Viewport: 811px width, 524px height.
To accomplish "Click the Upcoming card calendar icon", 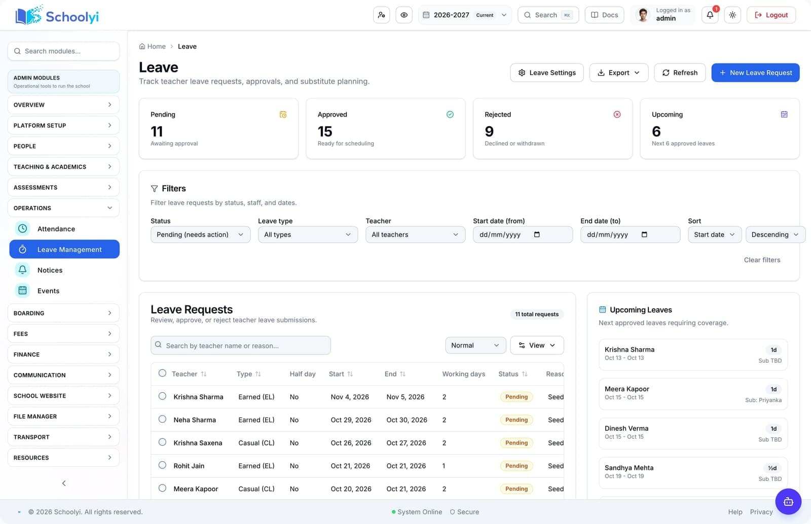I will 784,115.
